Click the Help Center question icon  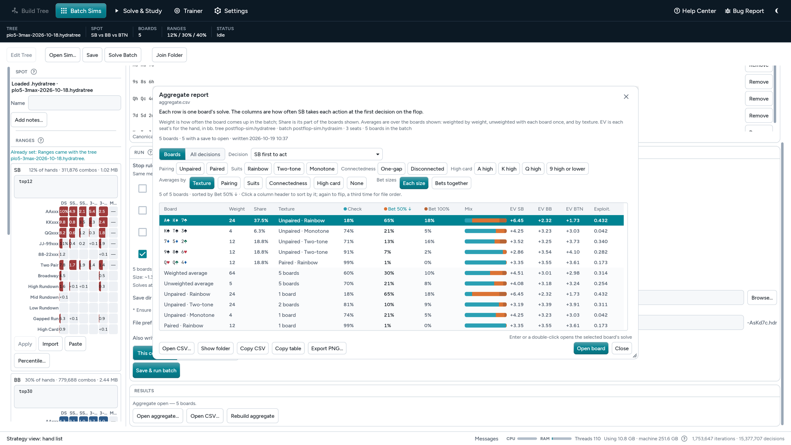(x=677, y=11)
